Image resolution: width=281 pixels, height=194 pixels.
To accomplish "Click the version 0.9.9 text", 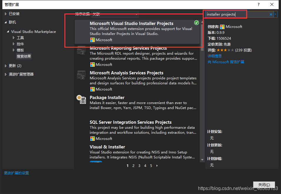I will click(x=220, y=33).
